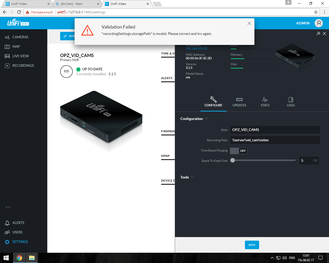Close the AirCam Main browser tab
This screenshot has width=329, height=263.
point(98,4)
